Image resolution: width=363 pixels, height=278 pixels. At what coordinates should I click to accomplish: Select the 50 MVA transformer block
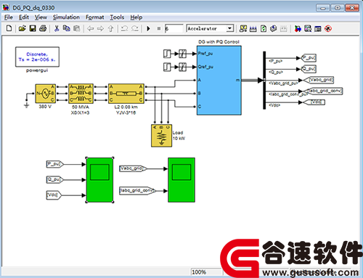[81, 94]
